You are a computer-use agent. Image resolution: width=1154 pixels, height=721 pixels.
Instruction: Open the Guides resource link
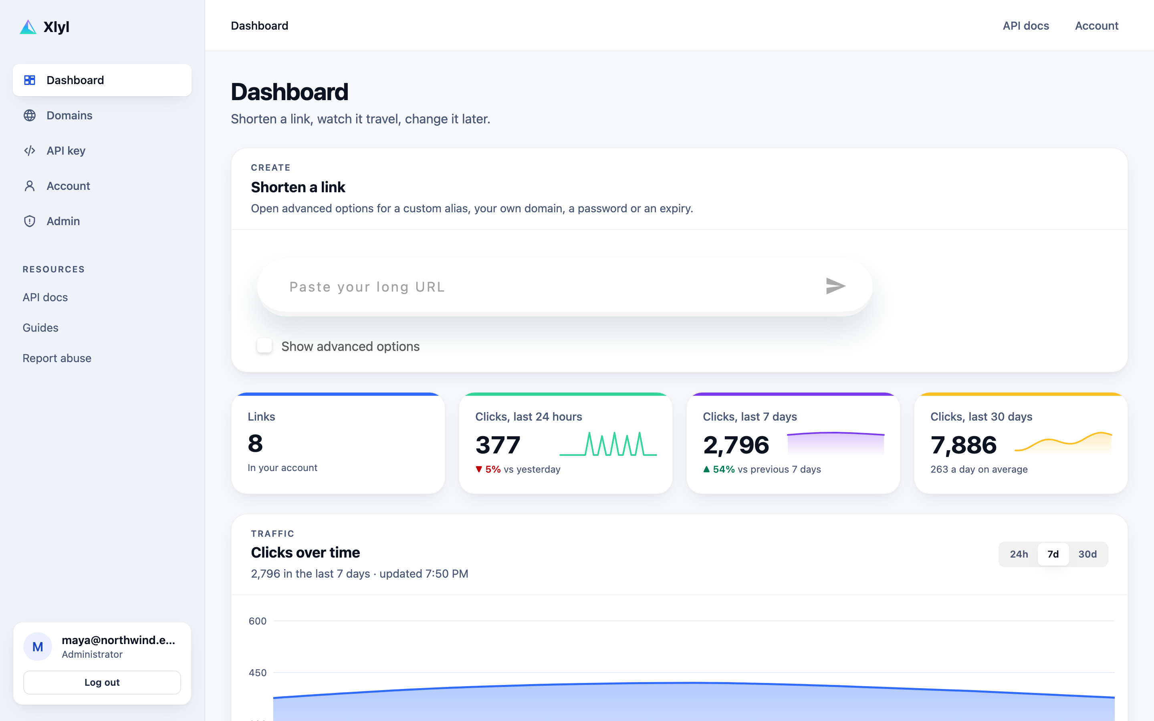[40, 328]
